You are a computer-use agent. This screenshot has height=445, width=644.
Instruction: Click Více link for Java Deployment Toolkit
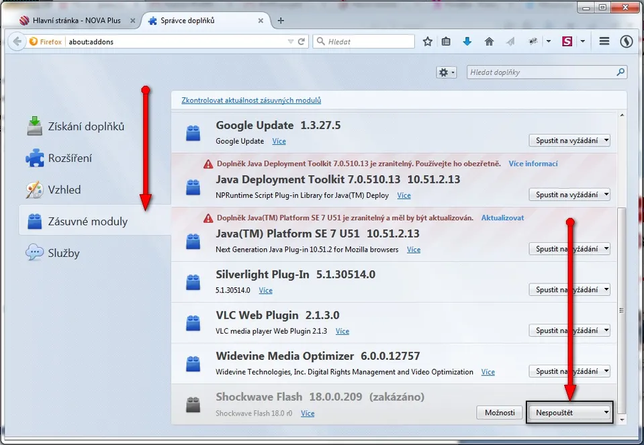coord(404,195)
